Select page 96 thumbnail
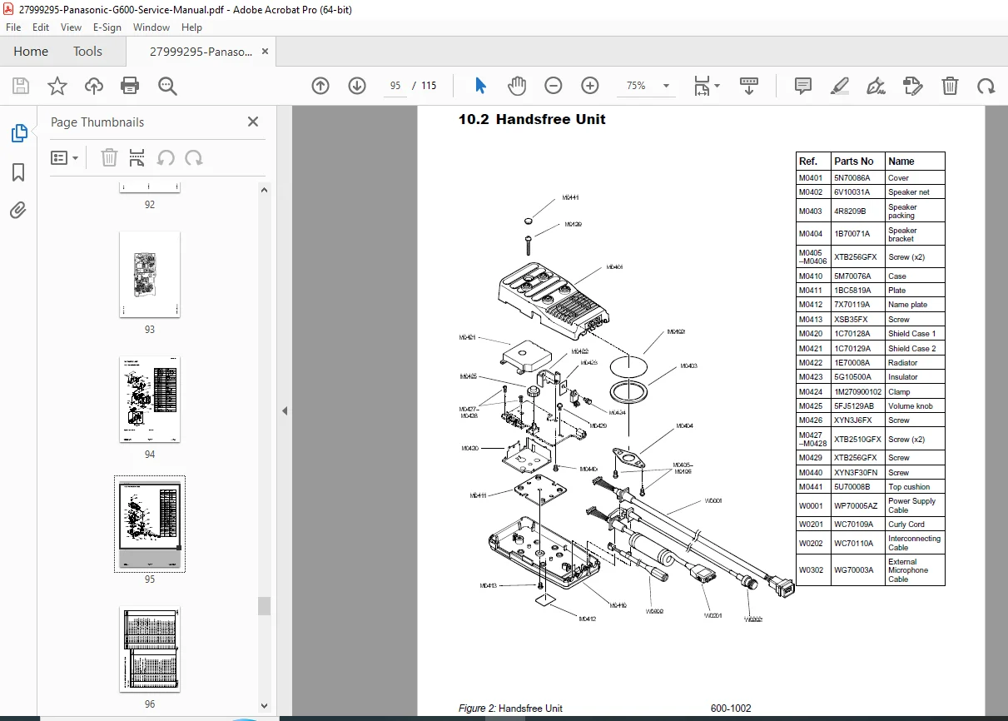 click(150, 649)
